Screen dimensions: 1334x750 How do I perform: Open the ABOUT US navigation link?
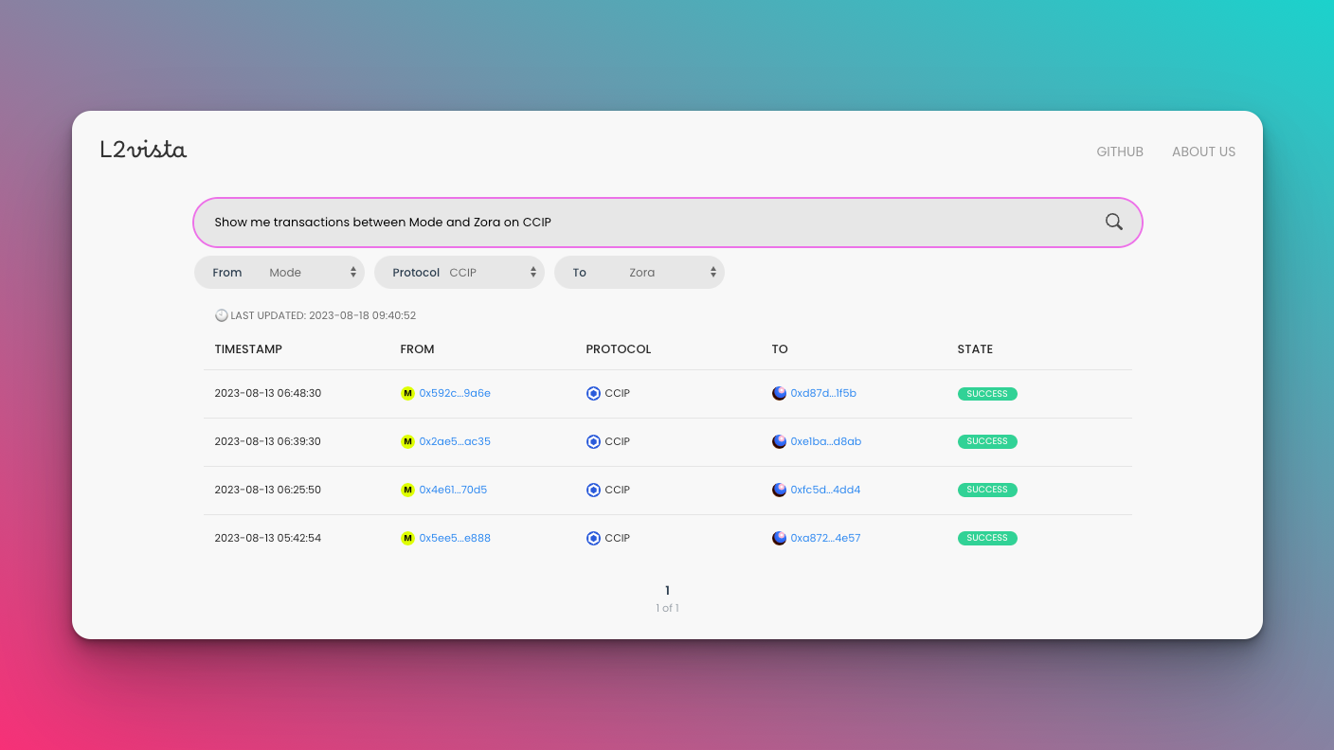pyautogui.click(x=1203, y=152)
